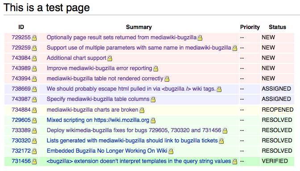300x171 pixels.
Task: Open bug ID 743989 link
Action: tap(21, 68)
